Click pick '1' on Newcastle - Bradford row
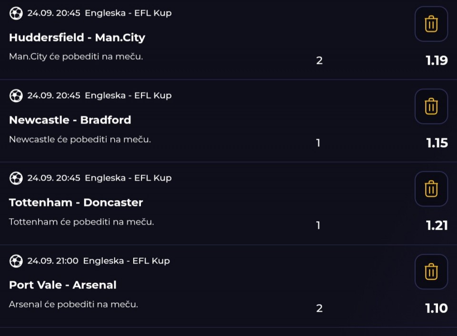This screenshot has height=336, width=457. (318, 143)
